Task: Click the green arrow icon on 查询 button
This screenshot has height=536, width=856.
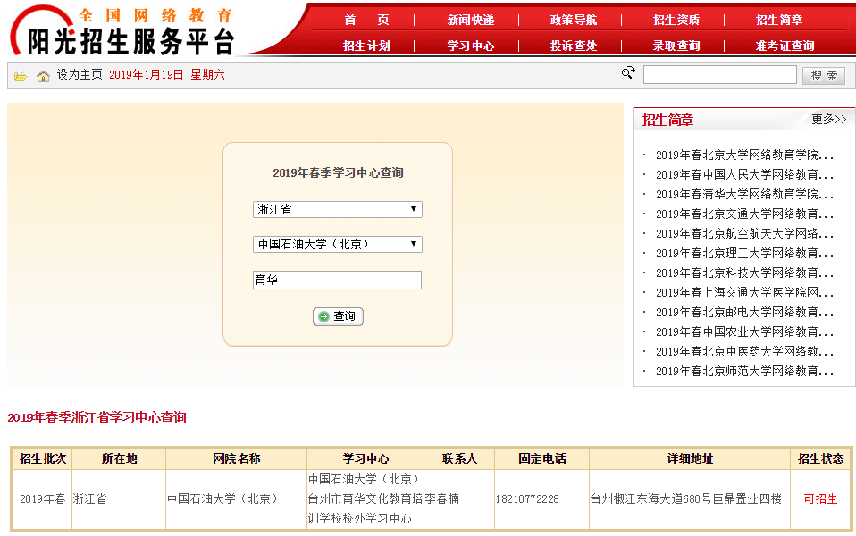Action: click(323, 316)
